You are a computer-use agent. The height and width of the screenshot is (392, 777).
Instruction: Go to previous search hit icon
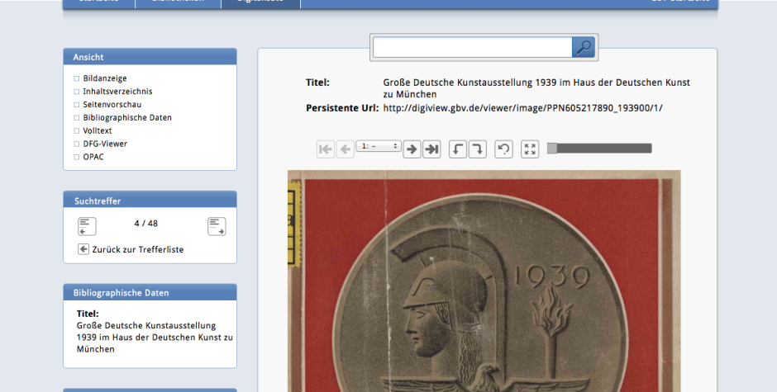click(87, 226)
